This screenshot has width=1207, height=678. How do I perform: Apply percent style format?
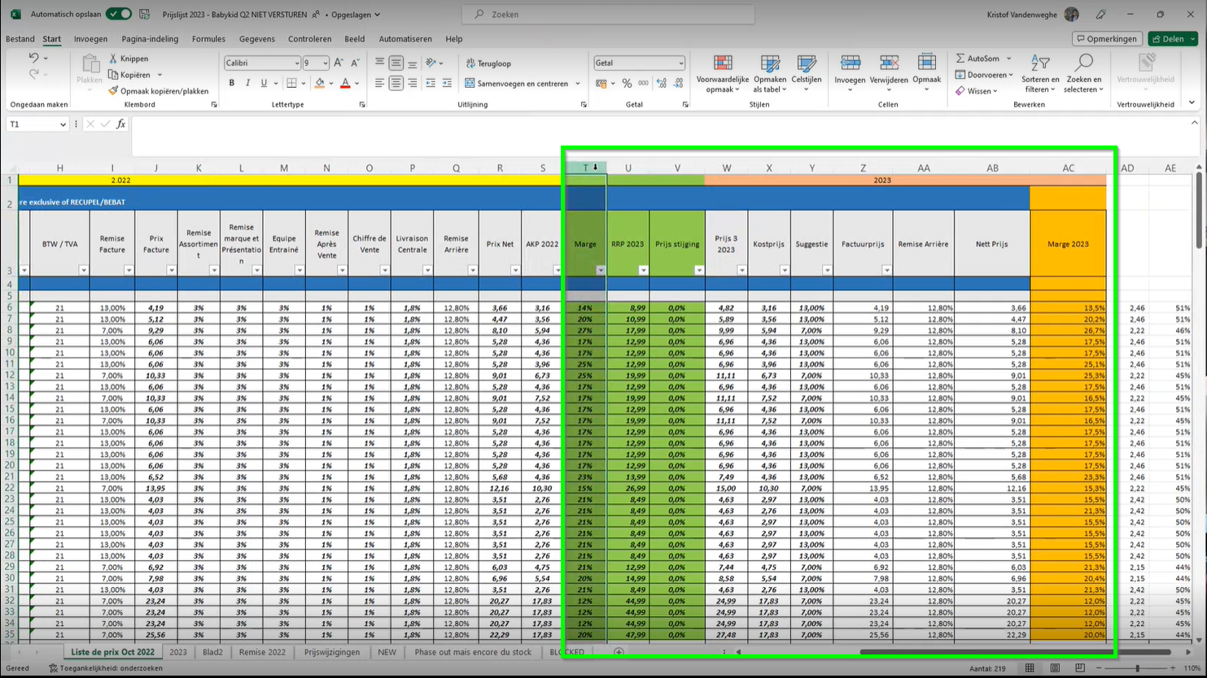(x=627, y=83)
